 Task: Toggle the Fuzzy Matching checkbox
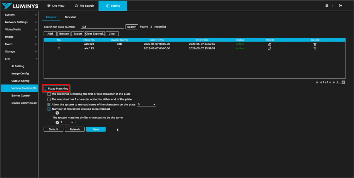46,88
